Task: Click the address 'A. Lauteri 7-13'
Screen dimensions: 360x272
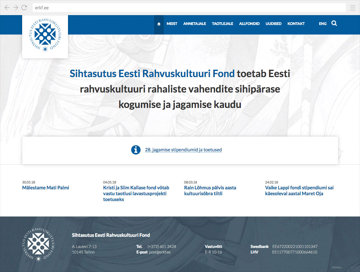Action: 84,246
